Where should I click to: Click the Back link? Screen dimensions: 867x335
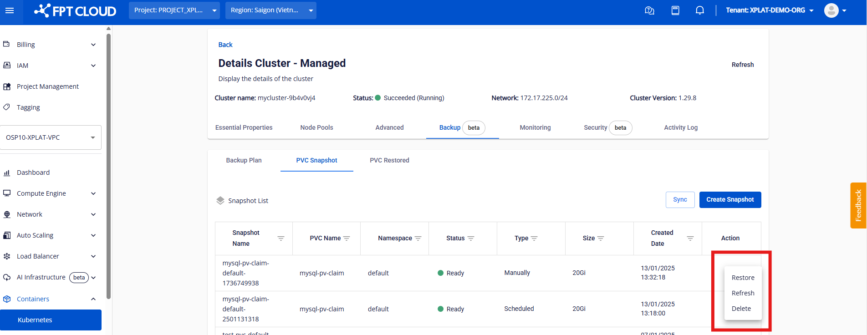coord(225,45)
